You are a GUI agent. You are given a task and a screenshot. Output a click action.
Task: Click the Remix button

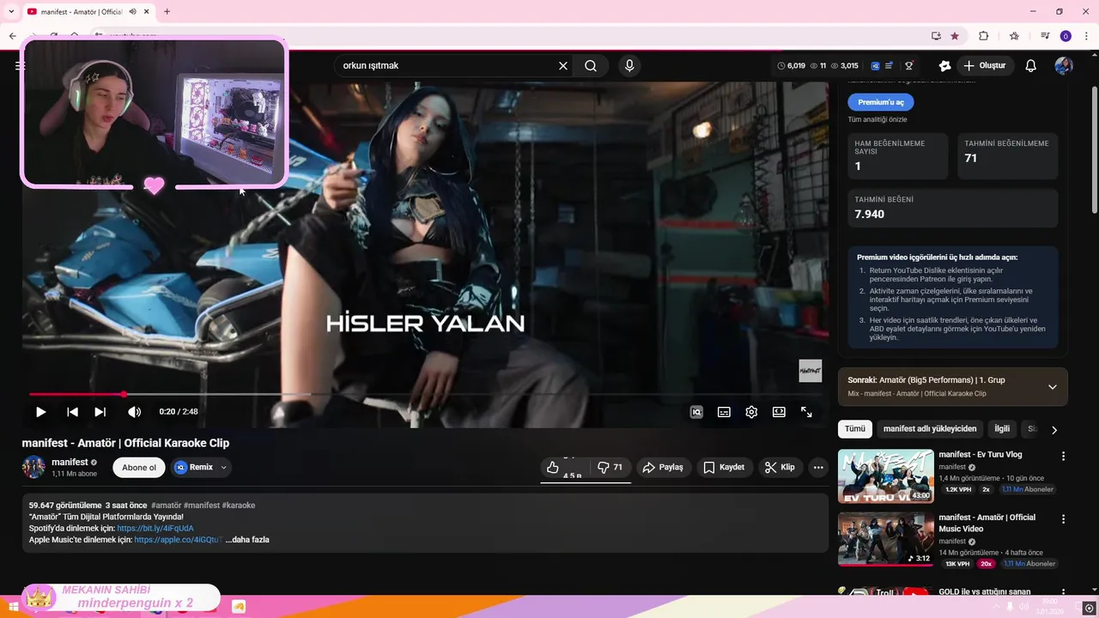click(194, 468)
